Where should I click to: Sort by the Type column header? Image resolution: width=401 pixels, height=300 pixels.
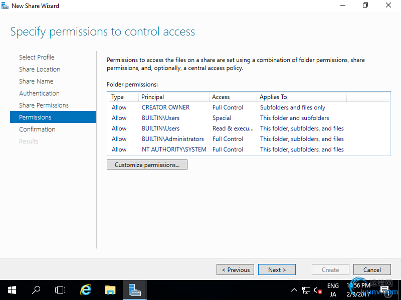tap(123, 97)
